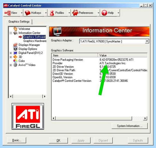The width and height of the screenshot is (156, 148).
Task: Click the ATI FireGL logo image
Action: pos(28,116)
